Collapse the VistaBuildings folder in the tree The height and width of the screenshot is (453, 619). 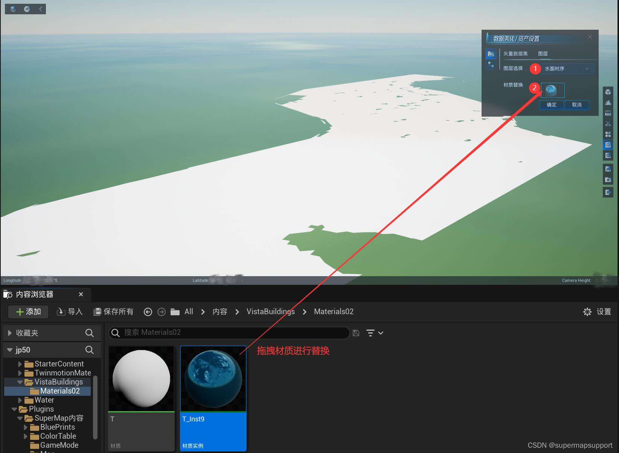point(20,382)
